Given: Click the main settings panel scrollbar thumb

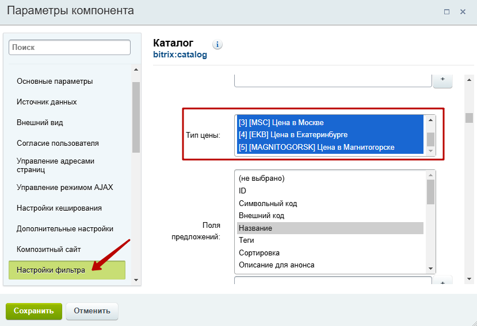Looking at the screenshot, I should [469, 118].
